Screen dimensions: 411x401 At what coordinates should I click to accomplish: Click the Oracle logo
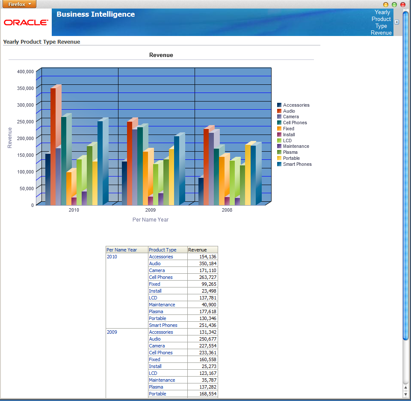tap(25, 23)
